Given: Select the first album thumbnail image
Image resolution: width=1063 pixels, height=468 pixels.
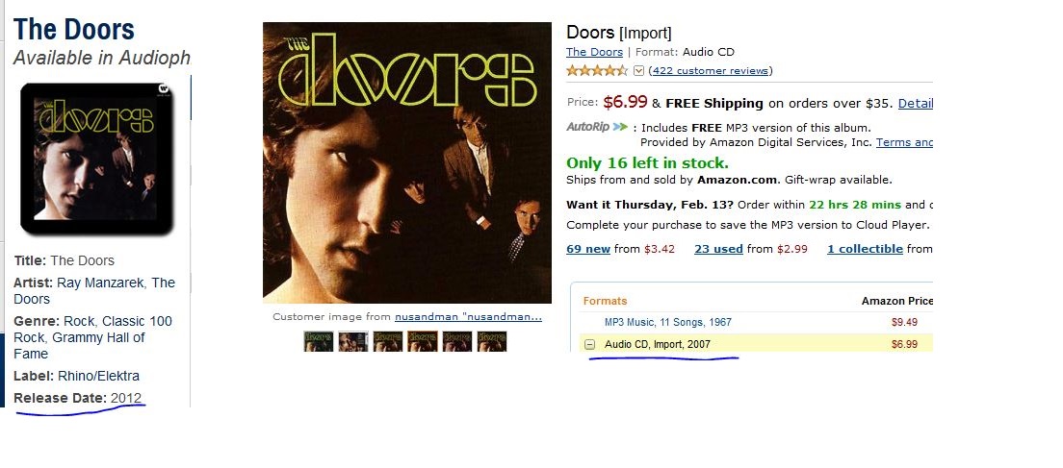Looking at the screenshot, I should pos(319,341).
